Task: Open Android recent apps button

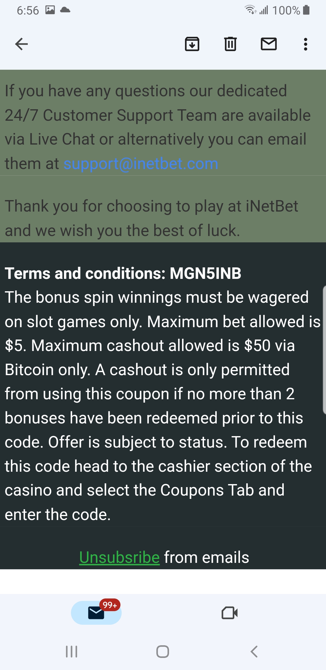Action: click(72, 652)
